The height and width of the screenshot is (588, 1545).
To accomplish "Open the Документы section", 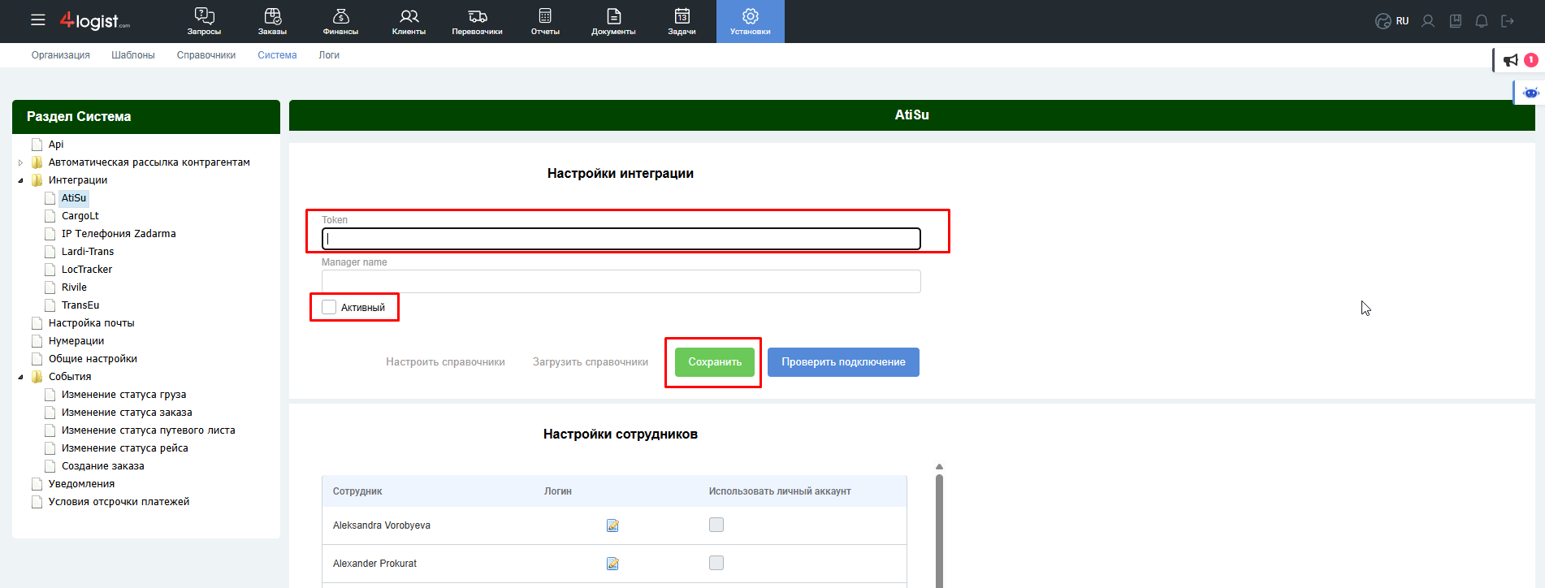I will [613, 21].
